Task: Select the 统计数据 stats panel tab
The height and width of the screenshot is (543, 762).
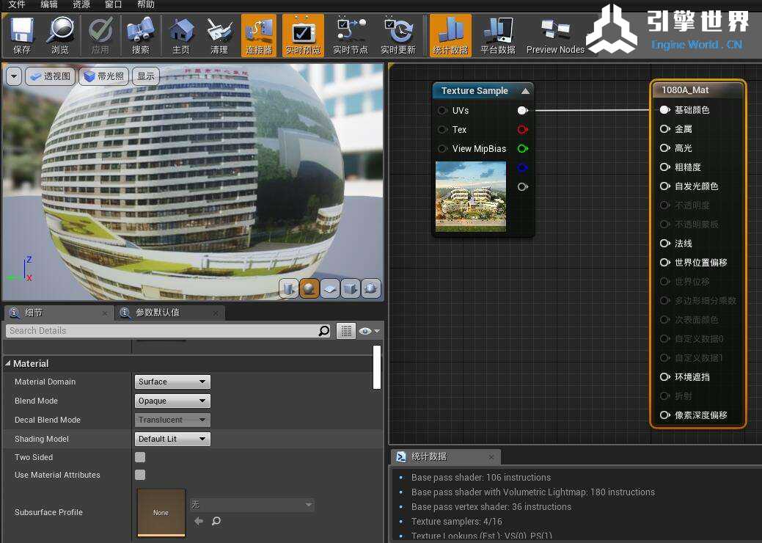Action: (447, 456)
